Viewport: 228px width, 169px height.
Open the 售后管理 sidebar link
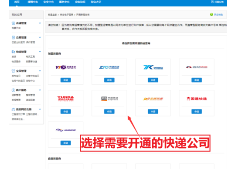(31, 95)
